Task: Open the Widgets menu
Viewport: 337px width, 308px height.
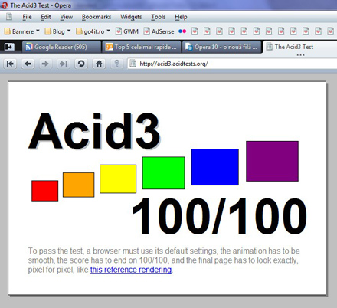Action: click(131, 17)
